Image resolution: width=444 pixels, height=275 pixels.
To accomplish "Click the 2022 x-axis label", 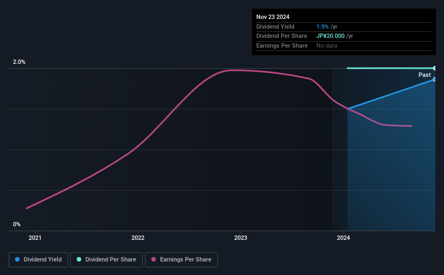I will pos(138,238).
